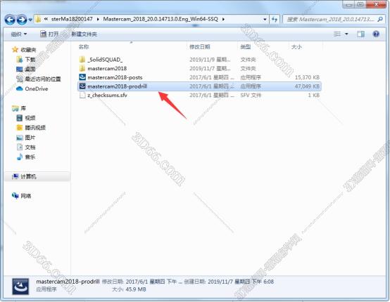The height and width of the screenshot is (302, 390).
Task: Select 网络 Network in the sidebar
Action: (x=22, y=196)
